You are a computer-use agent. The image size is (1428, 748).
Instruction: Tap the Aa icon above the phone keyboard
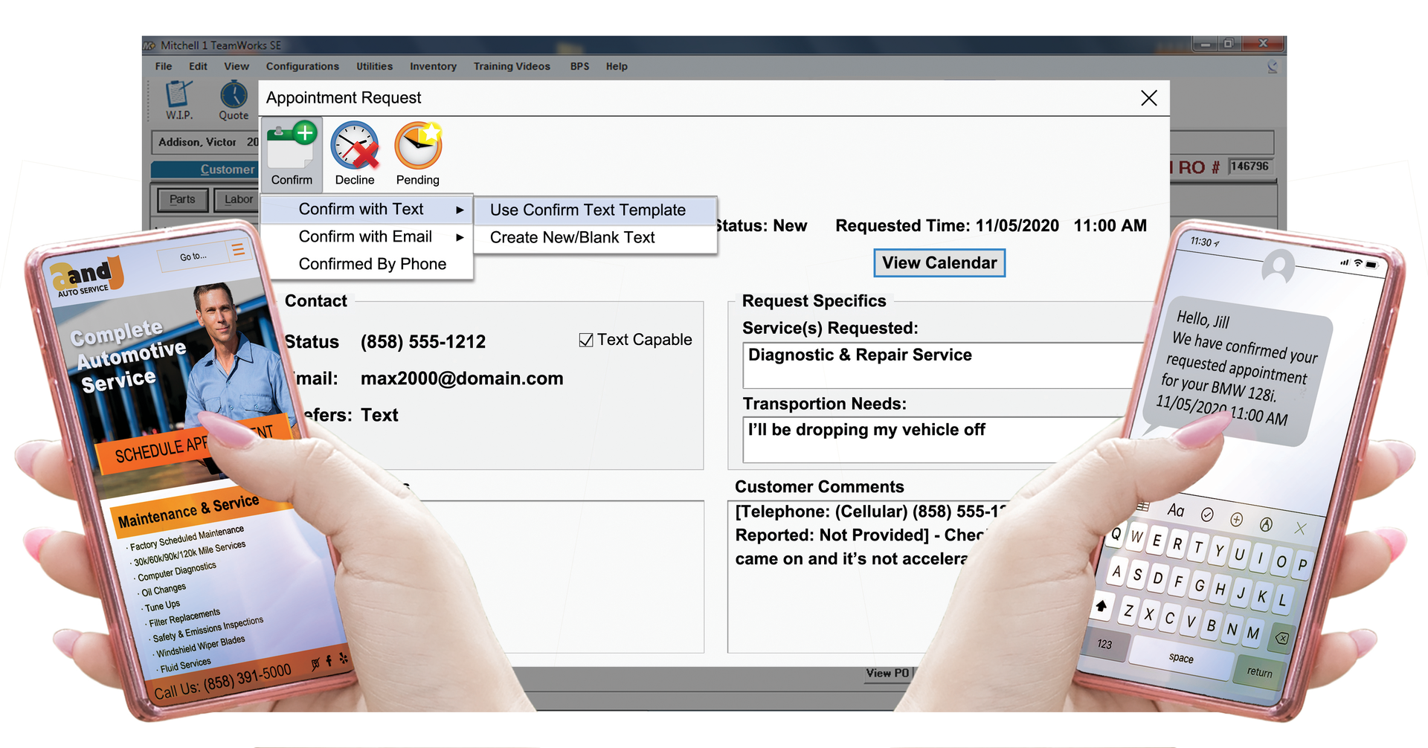click(x=1176, y=509)
